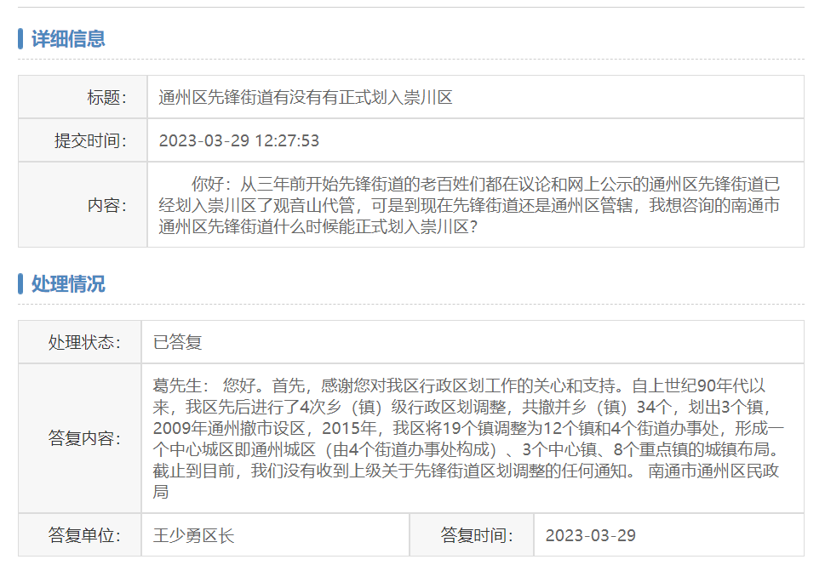Viewport: 825px width, 588px height.
Task: Click the title text 通州区先锋街道有没有有正式划入崇川区
Action: coord(305,98)
